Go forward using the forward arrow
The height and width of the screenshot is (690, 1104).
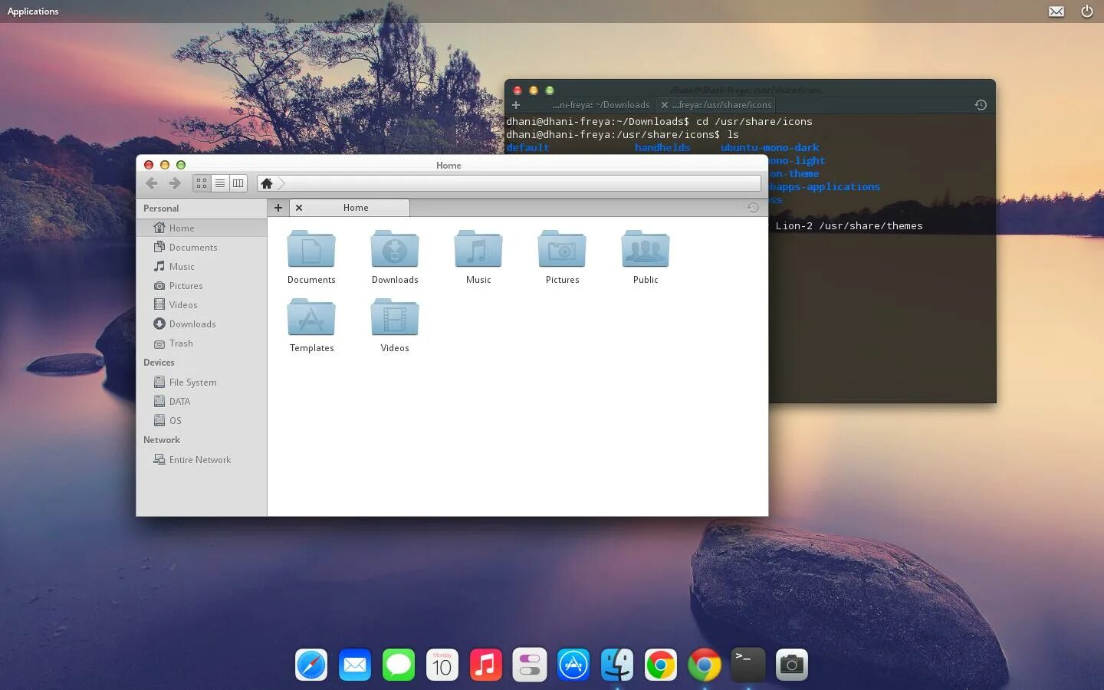pyautogui.click(x=175, y=183)
